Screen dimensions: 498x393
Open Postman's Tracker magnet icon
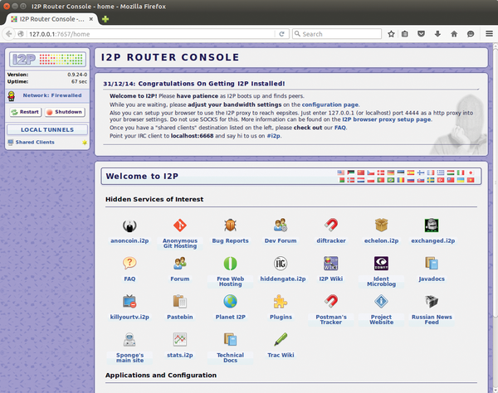click(331, 302)
